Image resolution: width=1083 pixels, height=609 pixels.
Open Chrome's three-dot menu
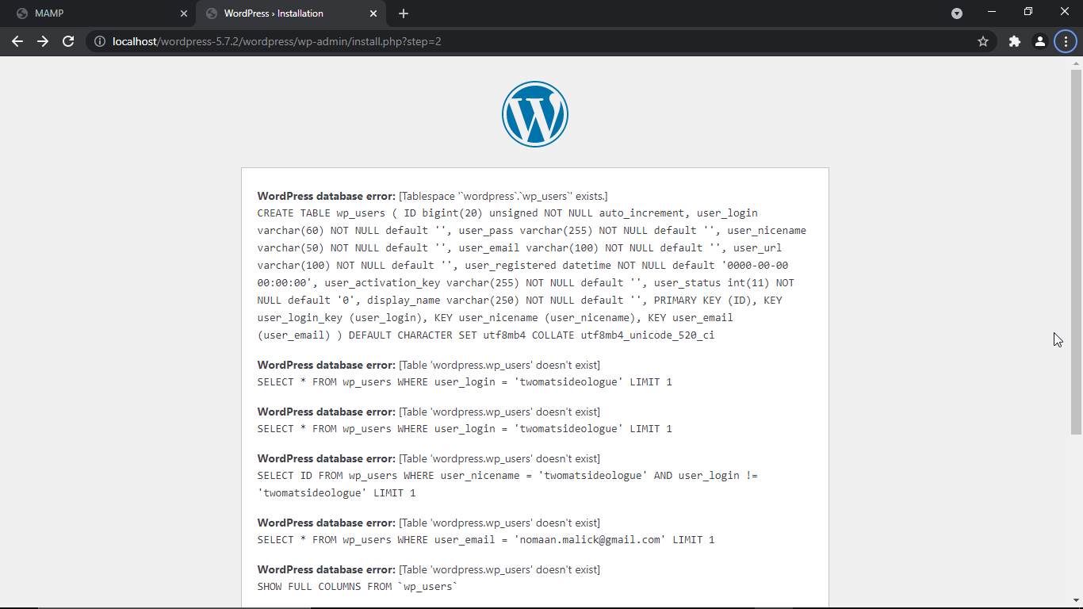(1065, 41)
